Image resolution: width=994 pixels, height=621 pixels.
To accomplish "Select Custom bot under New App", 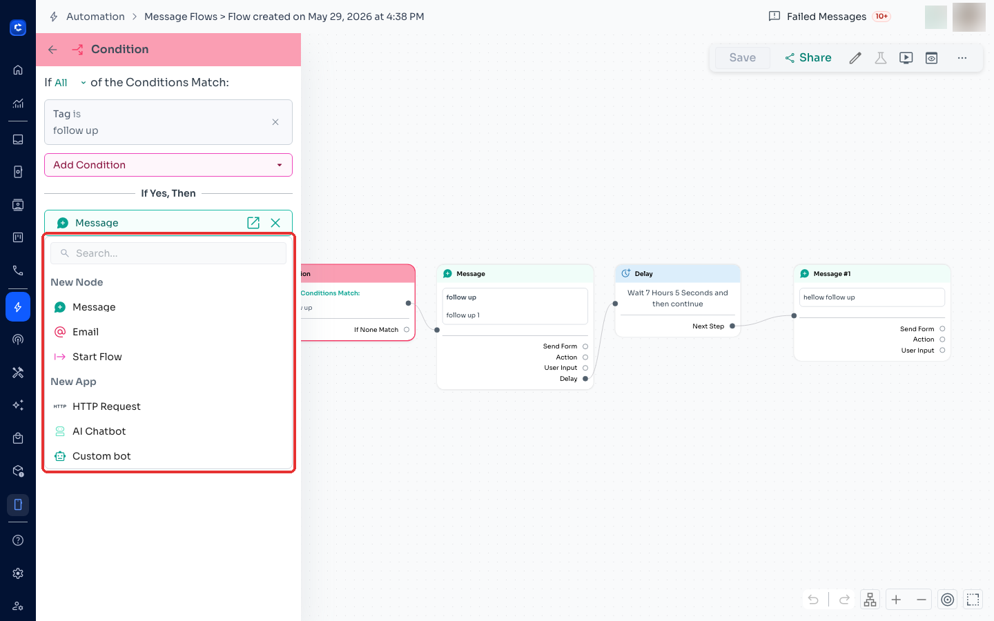I will click(168, 456).
